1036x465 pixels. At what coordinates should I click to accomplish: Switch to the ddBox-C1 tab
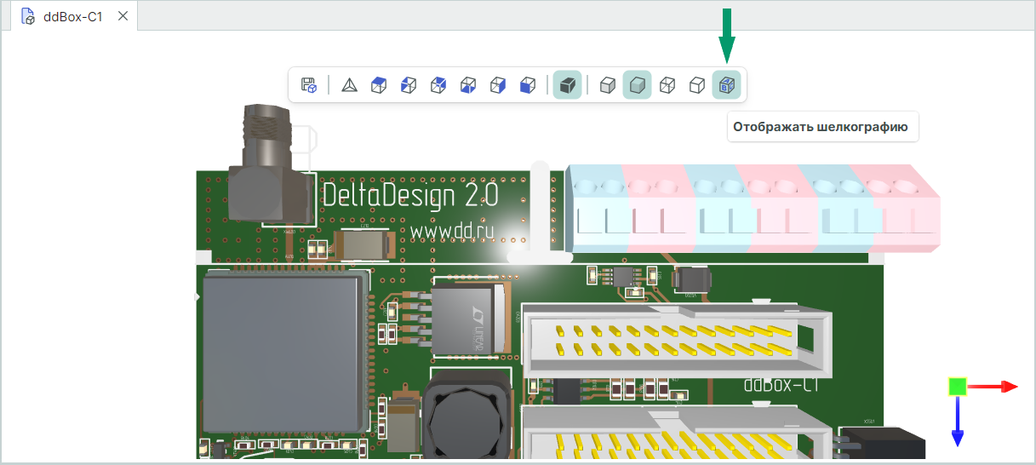point(72,16)
